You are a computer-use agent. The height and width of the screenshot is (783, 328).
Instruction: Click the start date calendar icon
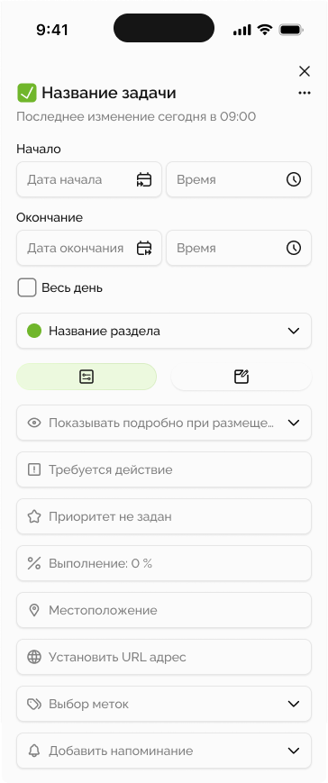coord(144,180)
